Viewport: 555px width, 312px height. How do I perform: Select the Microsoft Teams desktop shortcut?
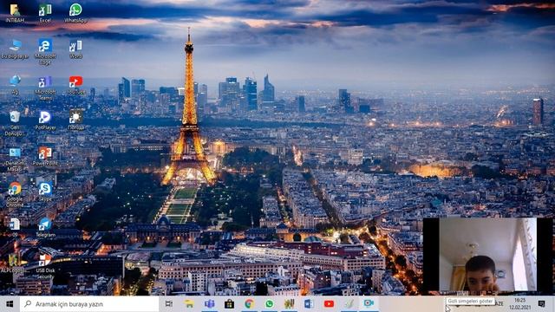(45, 88)
